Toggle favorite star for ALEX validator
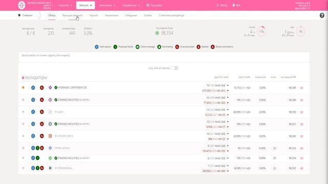 point(23,112)
